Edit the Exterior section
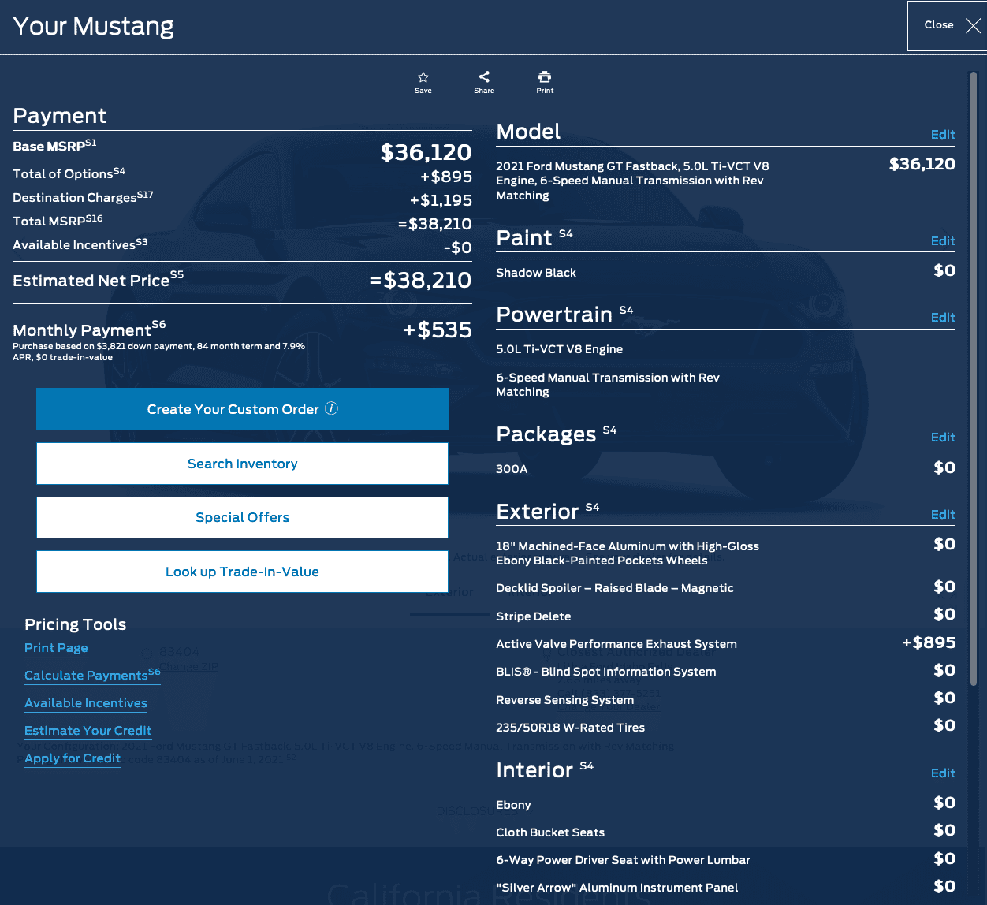The width and height of the screenshot is (987, 905). coord(943,515)
